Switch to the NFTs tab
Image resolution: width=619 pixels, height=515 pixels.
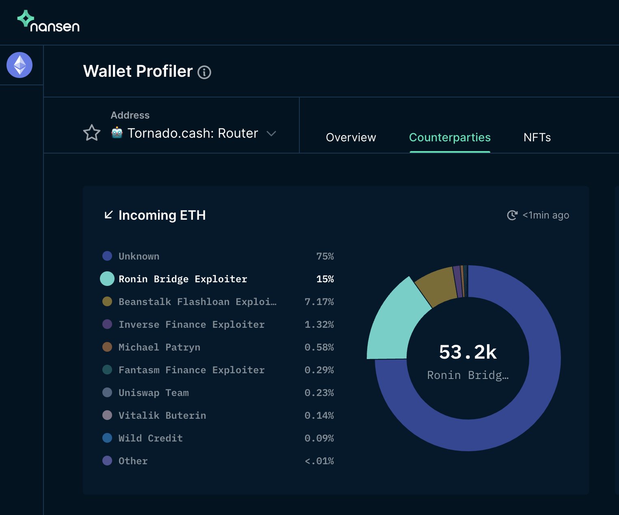(537, 137)
